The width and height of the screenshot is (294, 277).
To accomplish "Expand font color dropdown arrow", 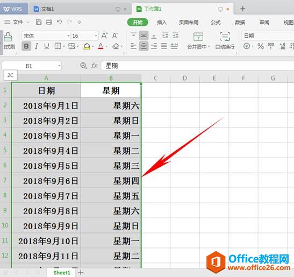I will 106,46.
